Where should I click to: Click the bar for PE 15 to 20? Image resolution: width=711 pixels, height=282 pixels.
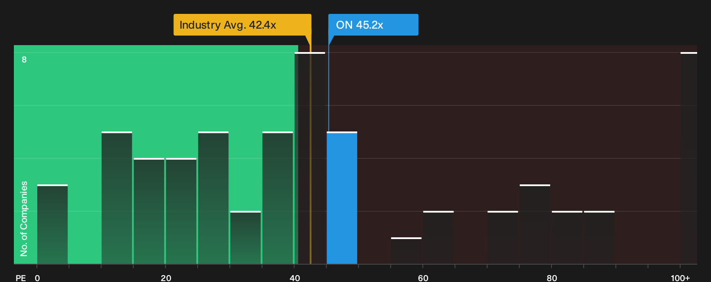click(149, 211)
